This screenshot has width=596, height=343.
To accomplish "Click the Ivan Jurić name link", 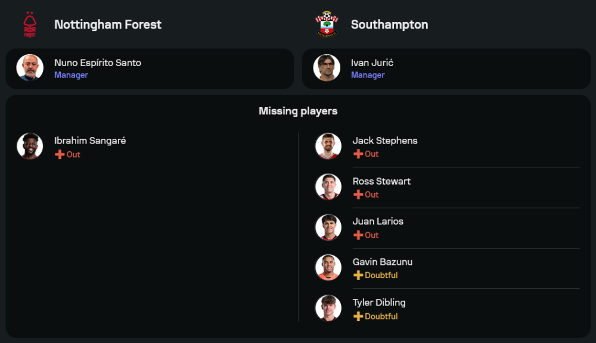I will (x=372, y=63).
